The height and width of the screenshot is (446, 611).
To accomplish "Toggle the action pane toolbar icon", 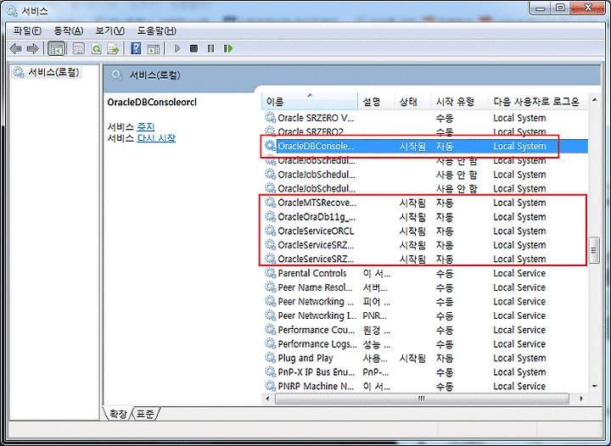I will (x=154, y=48).
